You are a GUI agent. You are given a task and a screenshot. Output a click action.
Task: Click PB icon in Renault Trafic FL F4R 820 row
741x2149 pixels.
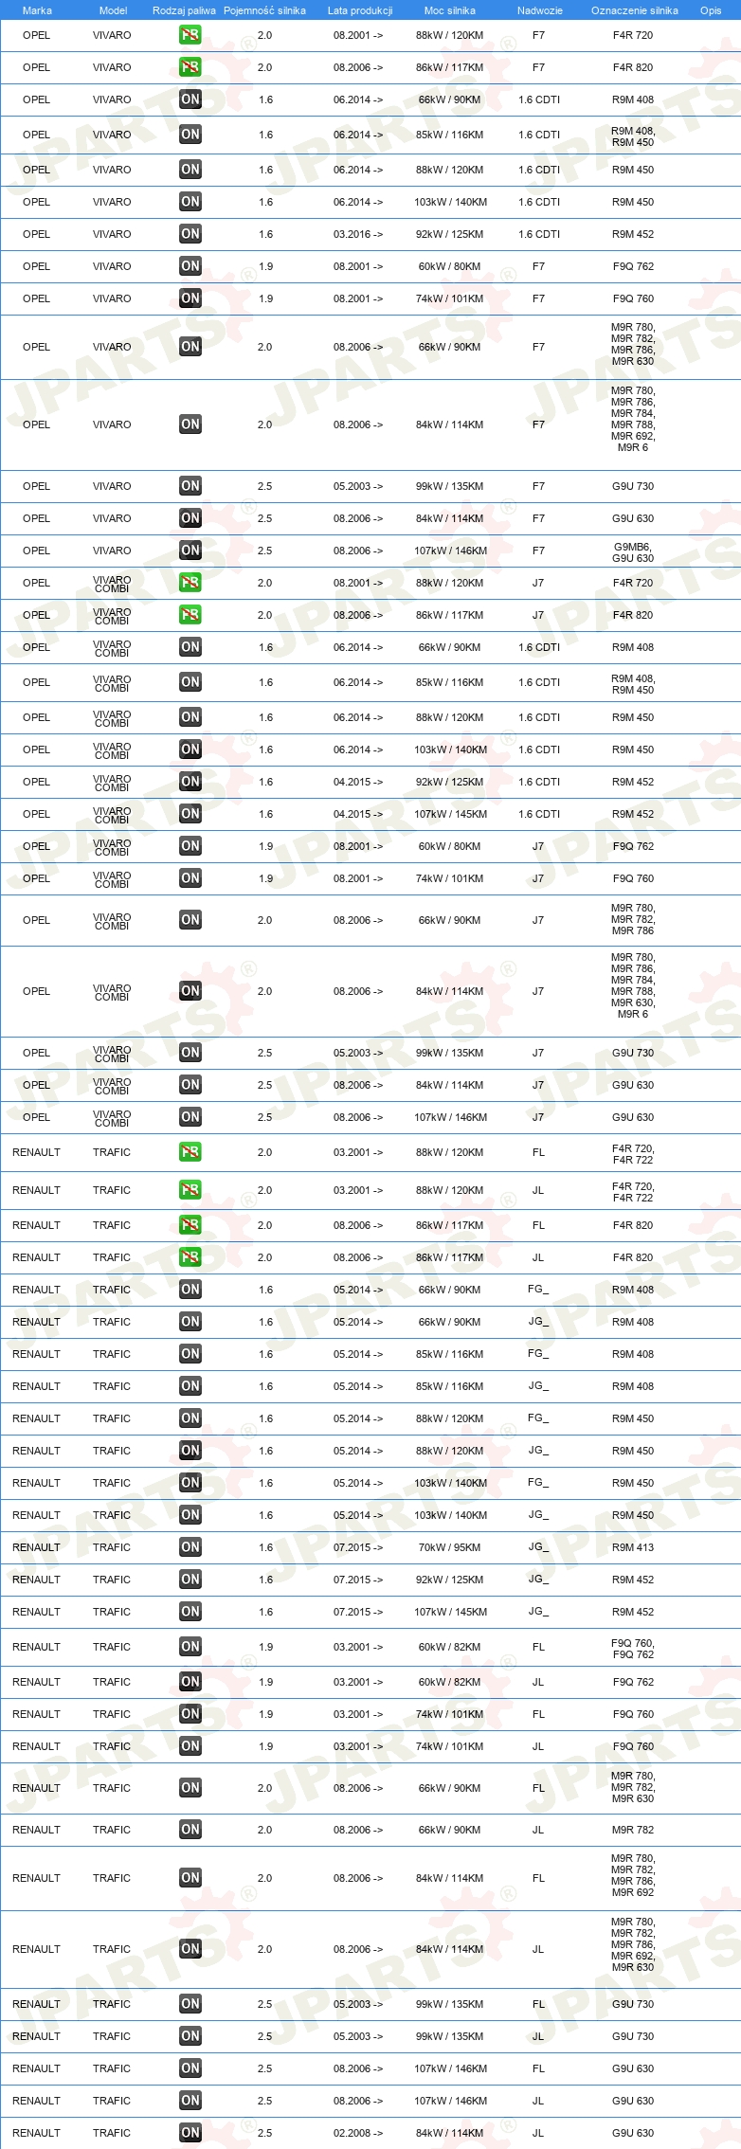190,1225
